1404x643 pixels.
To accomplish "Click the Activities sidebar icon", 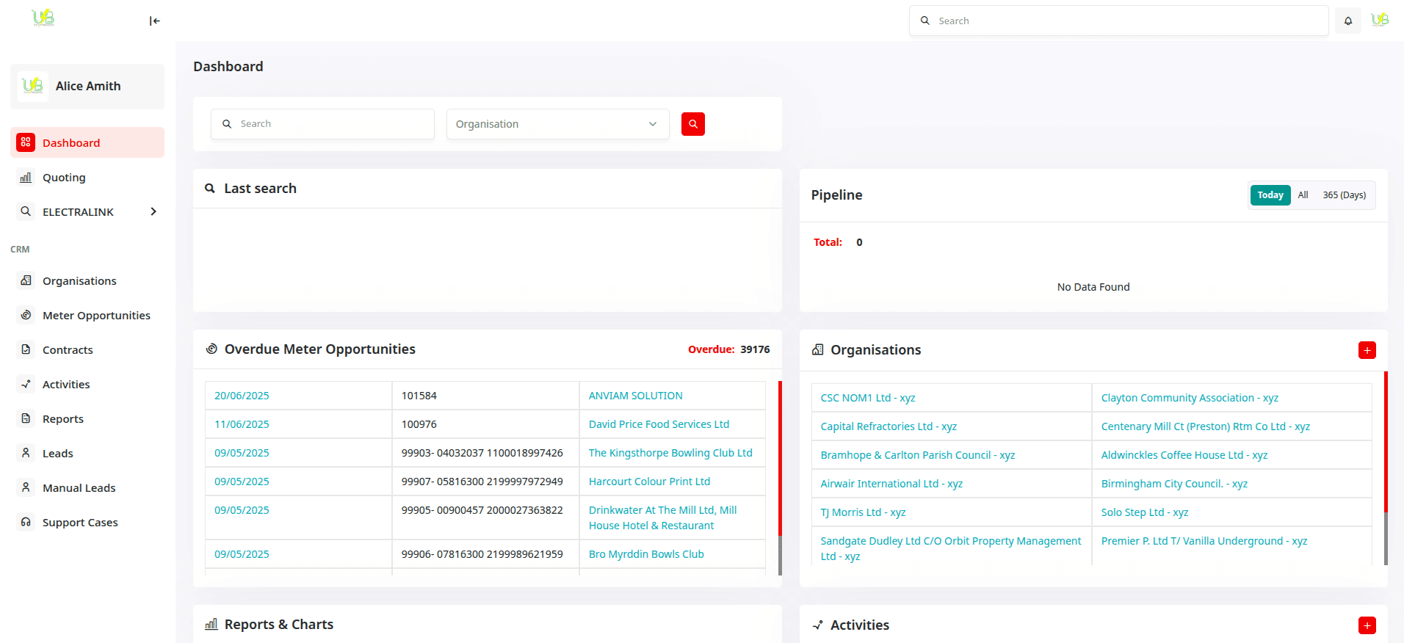I will [x=26, y=384].
